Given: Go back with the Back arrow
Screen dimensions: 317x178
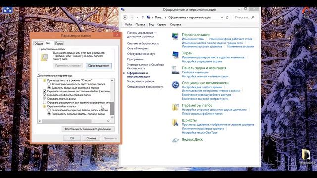Looking at the screenshot, I should click(125, 18).
